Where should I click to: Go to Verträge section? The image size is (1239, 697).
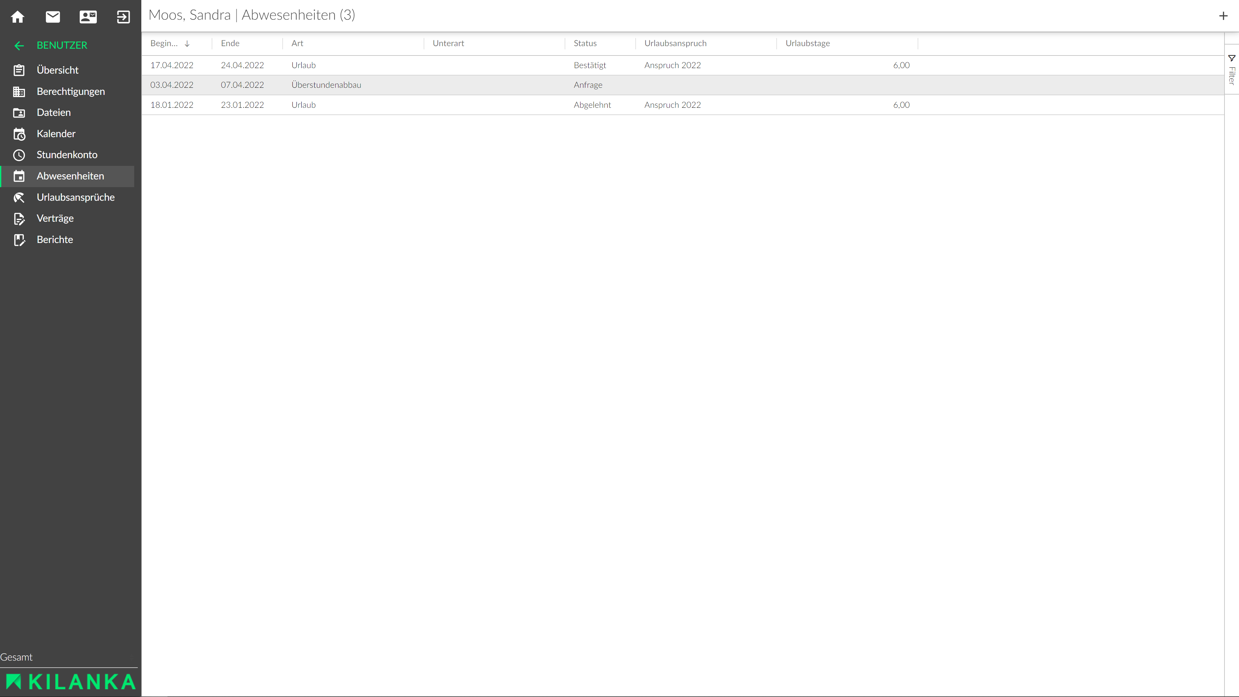click(x=55, y=218)
